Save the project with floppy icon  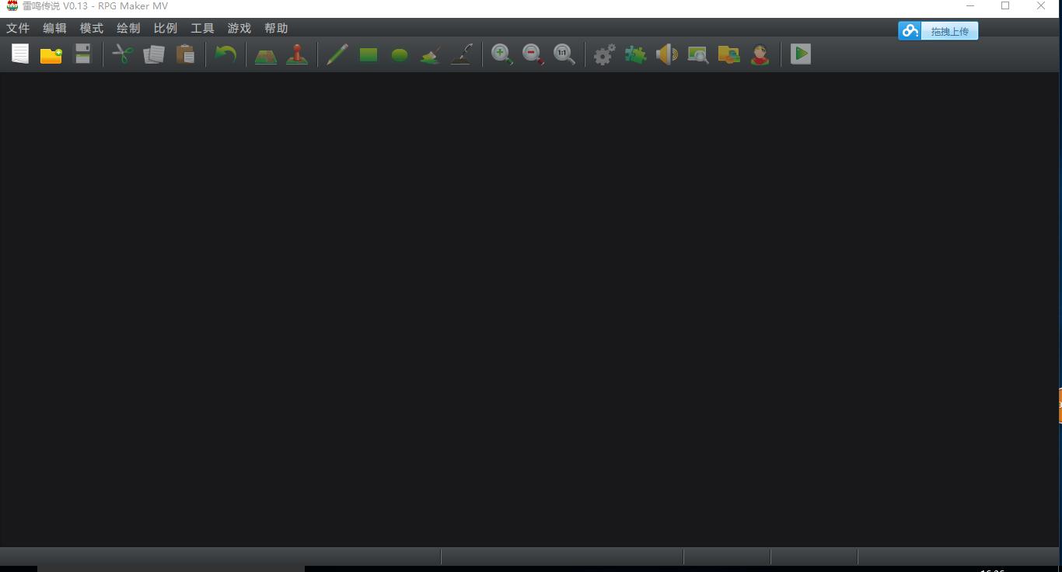click(x=82, y=54)
